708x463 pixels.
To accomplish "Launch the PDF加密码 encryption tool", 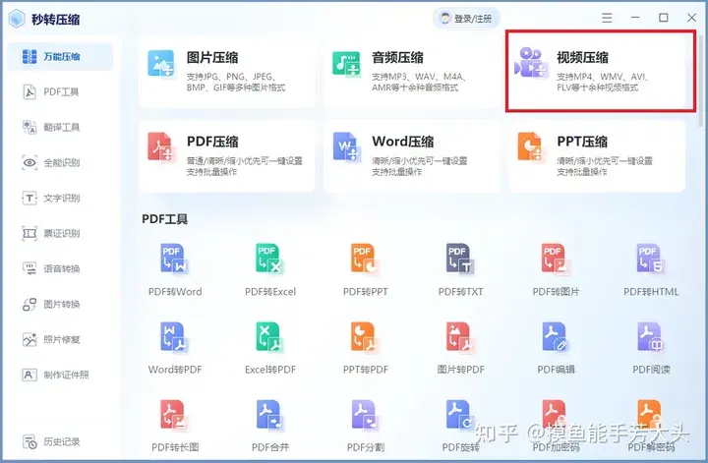I will point(556,426).
